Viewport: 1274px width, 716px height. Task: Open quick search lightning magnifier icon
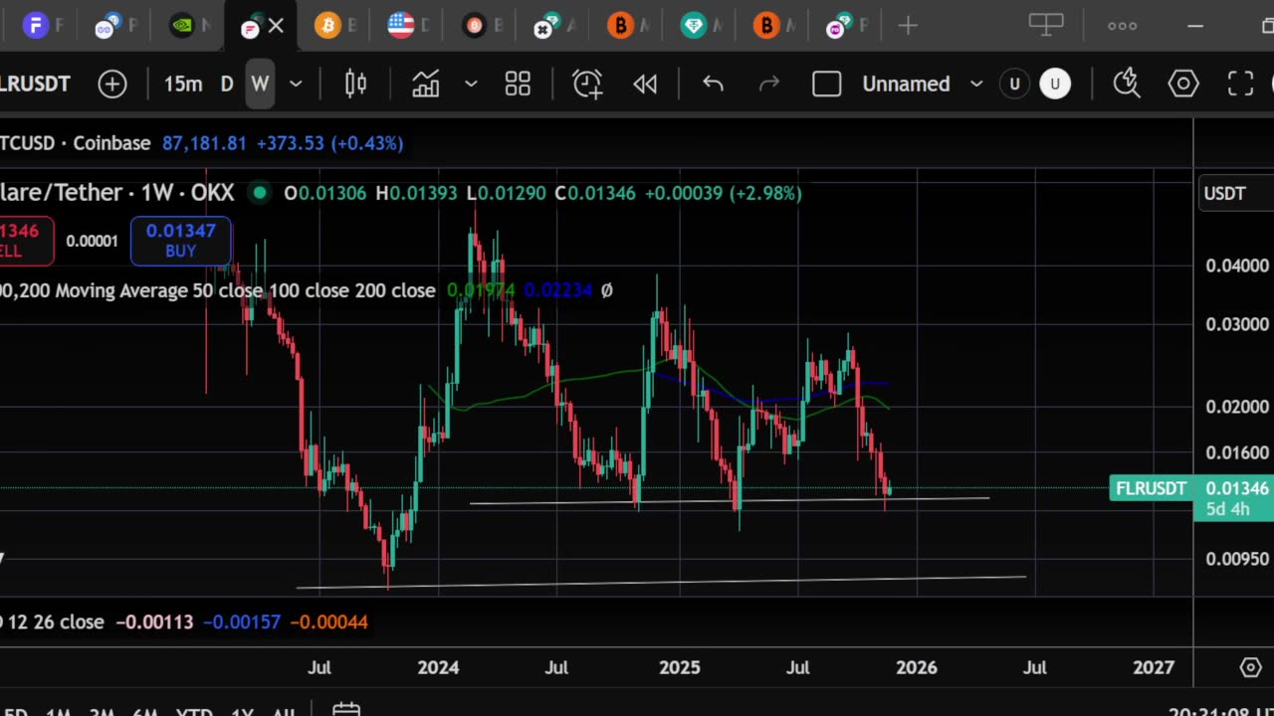1126,85
